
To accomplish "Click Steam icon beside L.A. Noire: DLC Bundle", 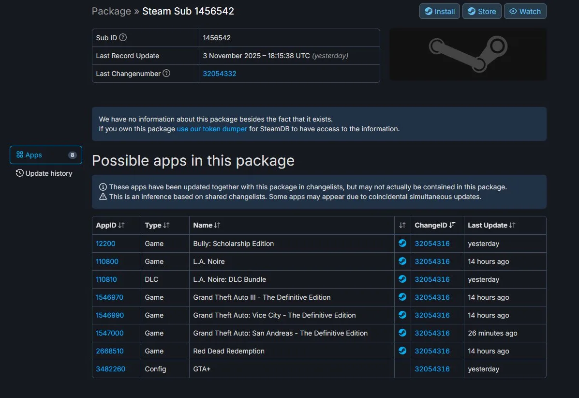I will click(x=402, y=279).
